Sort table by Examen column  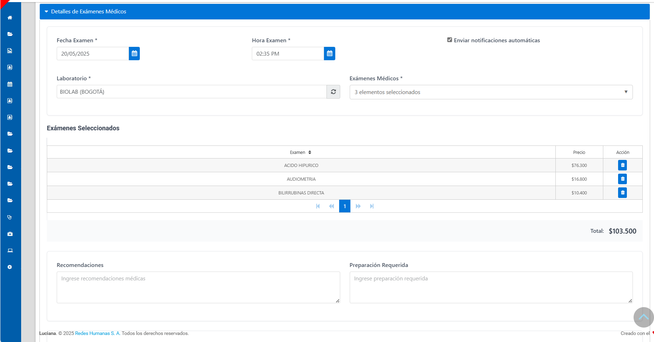click(x=300, y=153)
